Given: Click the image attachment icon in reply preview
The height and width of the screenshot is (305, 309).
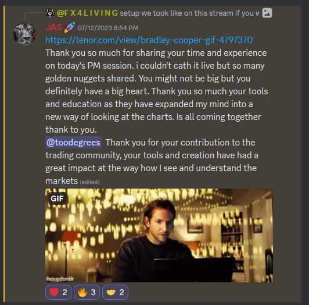Looking at the screenshot, I should click(267, 13).
